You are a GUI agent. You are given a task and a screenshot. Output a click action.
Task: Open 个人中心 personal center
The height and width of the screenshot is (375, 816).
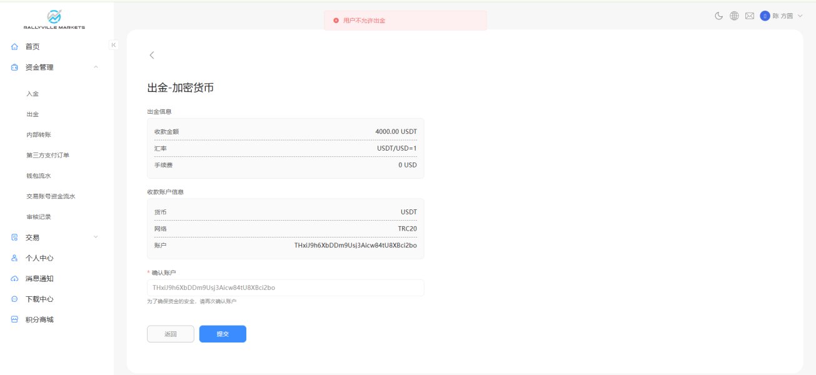pyautogui.click(x=39, y=258)
